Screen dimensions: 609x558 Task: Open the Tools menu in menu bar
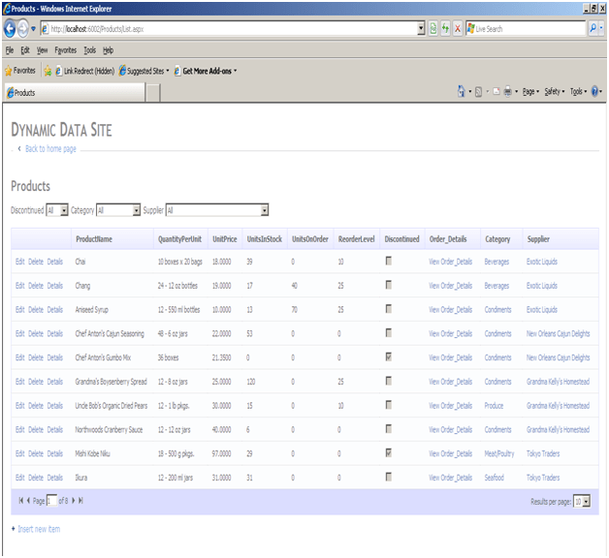click(x=90, y=50)
